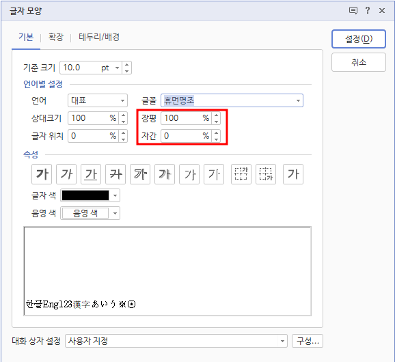The image size is (395, 362).
Task: Toggle the Subscript (아래 첨자) attribute icon
Action: tap(266, 174)
